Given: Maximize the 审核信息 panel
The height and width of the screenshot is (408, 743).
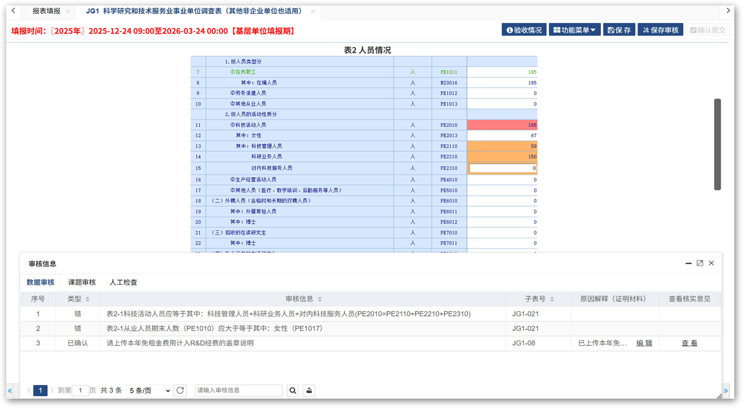Looking at the screenshot, I should (x=700, y=263).
